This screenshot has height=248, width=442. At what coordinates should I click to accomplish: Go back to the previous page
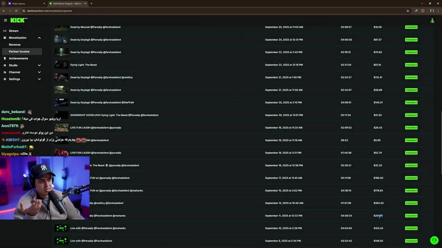click(x=4, y=11)
